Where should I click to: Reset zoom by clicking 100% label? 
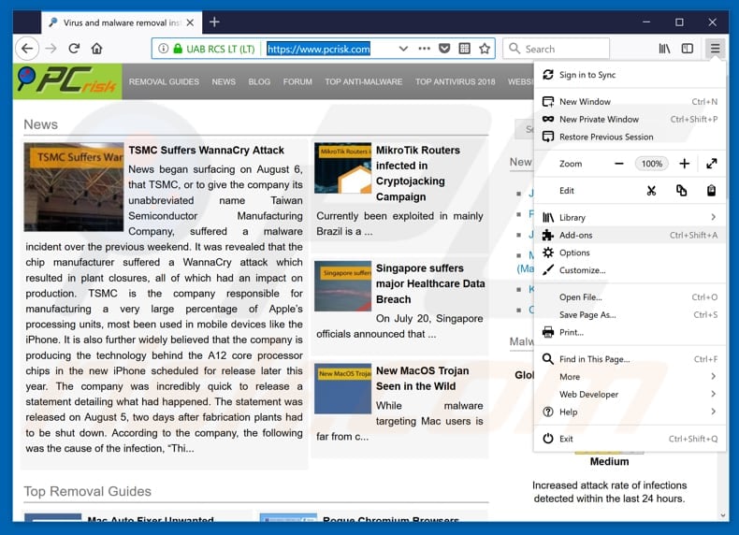coord(651,164)
